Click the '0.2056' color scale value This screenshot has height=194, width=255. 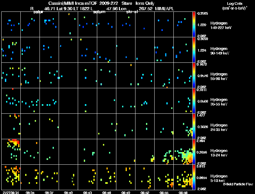pos(202,152)
